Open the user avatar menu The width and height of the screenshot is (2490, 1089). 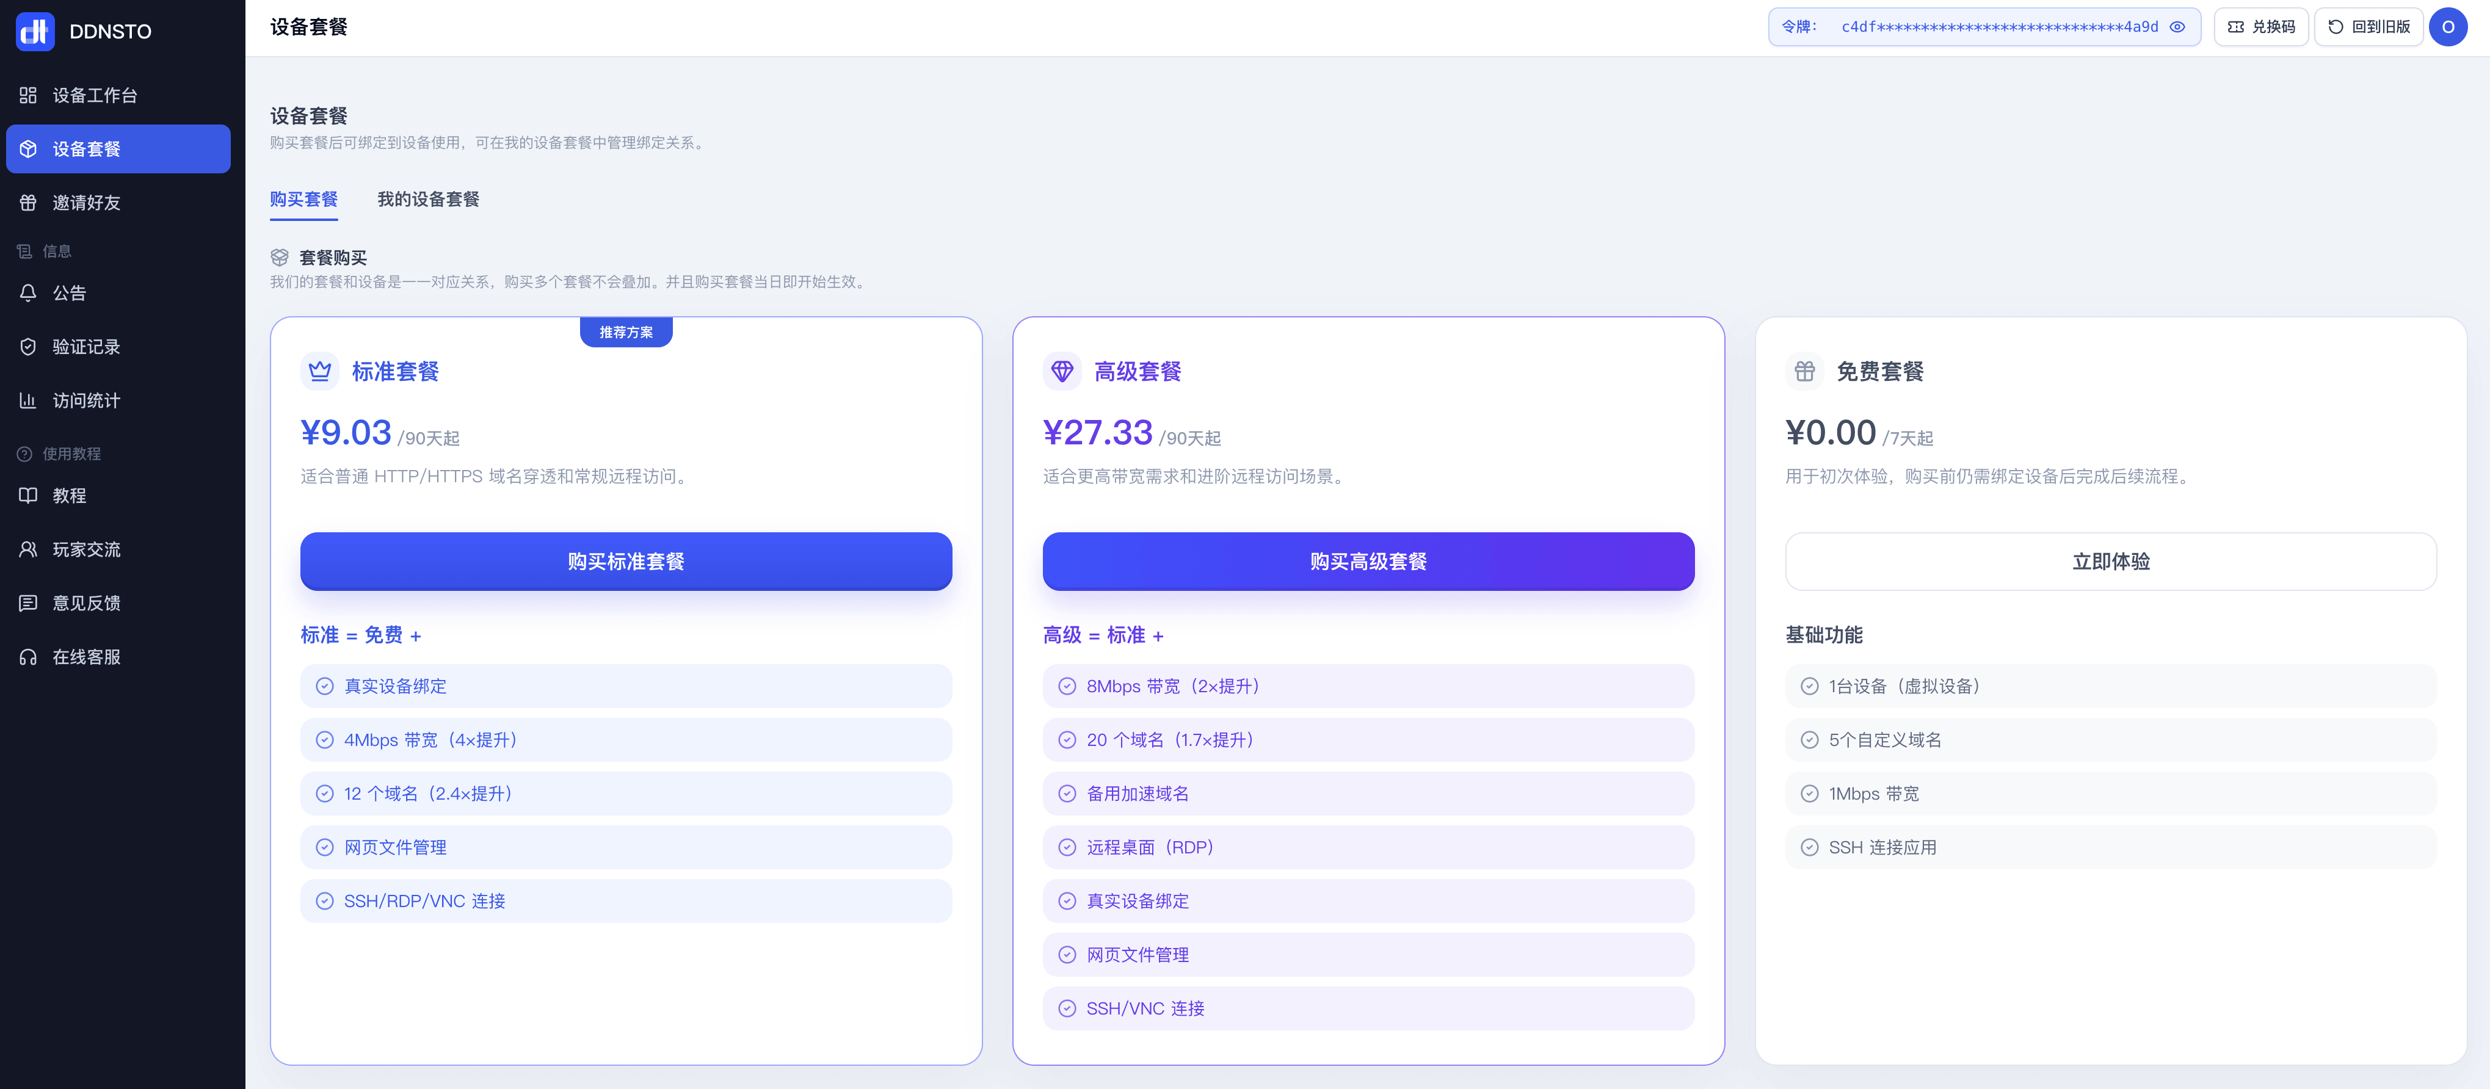point(2447,27)
